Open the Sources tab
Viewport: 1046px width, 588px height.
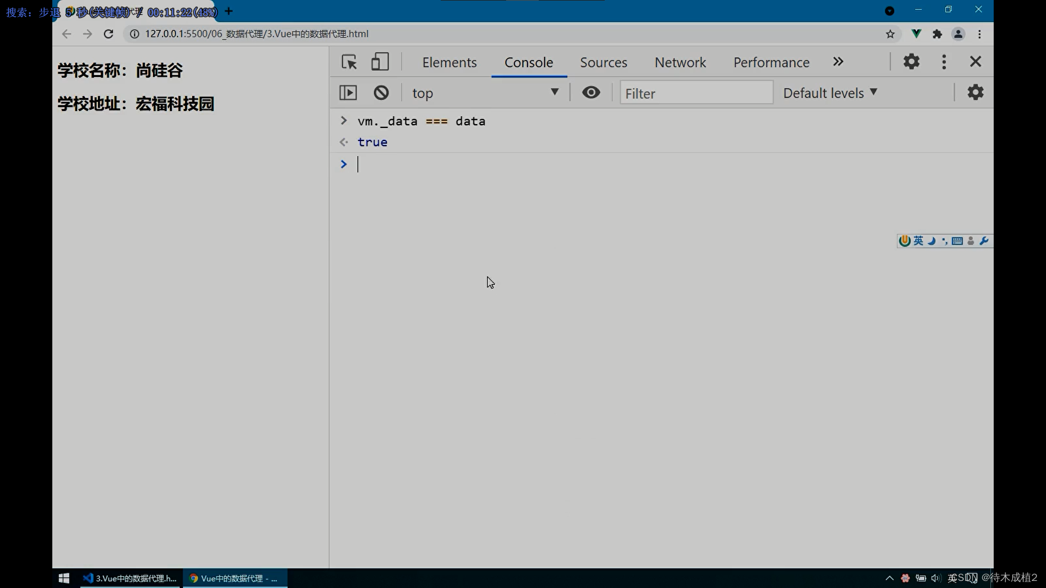point(604,62)
